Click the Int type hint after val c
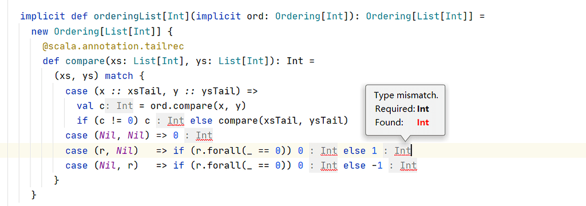Viewport: 586px width, 206px height. [125, 106]
